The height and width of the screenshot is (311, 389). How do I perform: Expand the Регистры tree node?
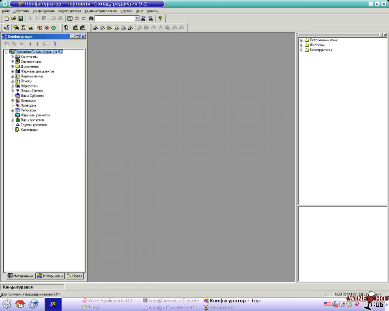12,111
